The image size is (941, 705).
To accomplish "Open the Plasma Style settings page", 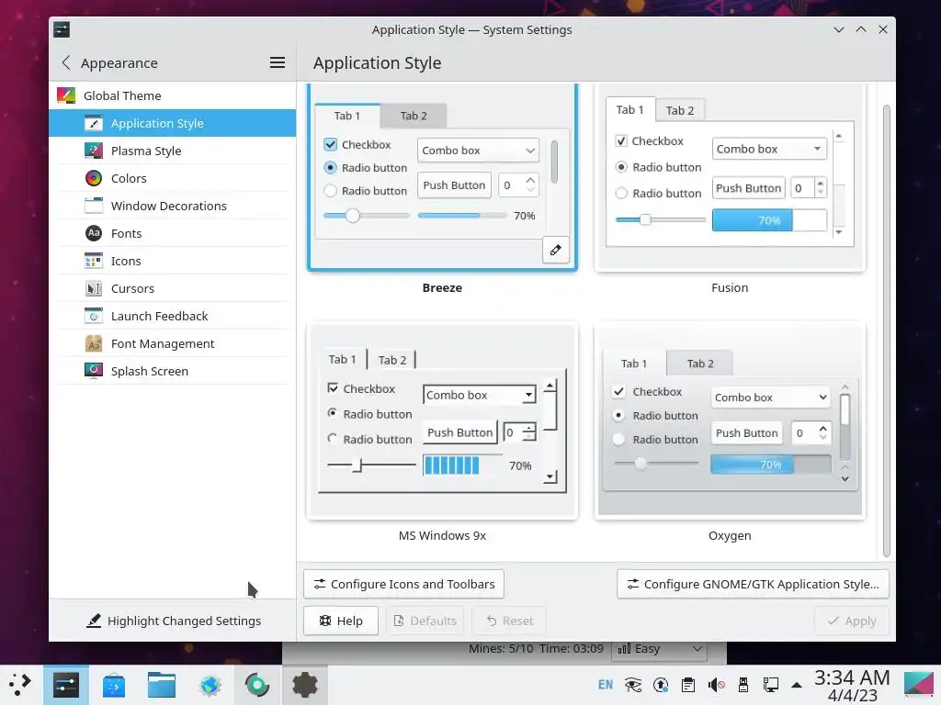I will [x=172, y=151].
